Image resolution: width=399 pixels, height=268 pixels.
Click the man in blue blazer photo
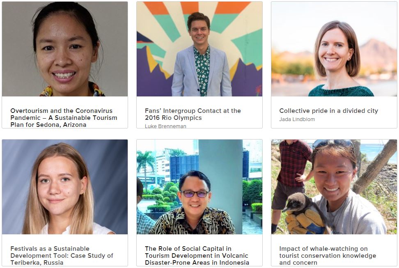199,49
